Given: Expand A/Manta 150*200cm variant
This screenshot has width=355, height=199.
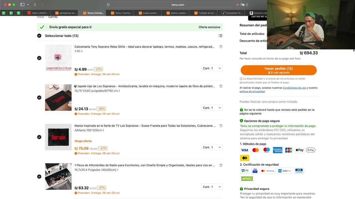Looking at the screenshot, I should pos(89,130).
